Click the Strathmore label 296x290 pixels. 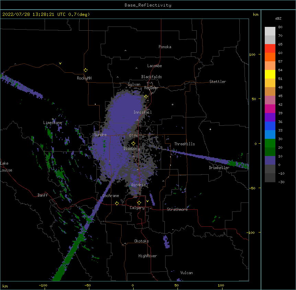(x=177, y=209)
